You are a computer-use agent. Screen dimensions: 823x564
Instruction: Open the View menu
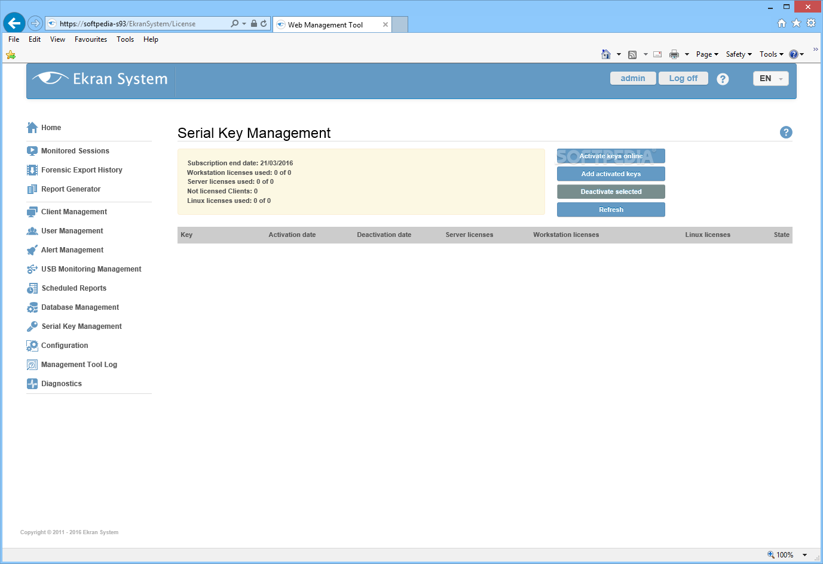coord(57,39)
